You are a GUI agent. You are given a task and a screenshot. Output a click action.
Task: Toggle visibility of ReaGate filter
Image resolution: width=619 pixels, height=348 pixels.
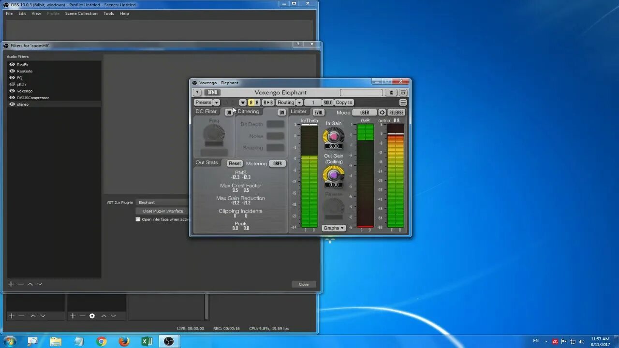pos(12,71)
